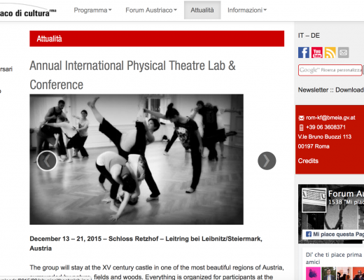This screenshot has height=280, width=364.
Task: Switch language to IT
Action: [x=301, y=36]
